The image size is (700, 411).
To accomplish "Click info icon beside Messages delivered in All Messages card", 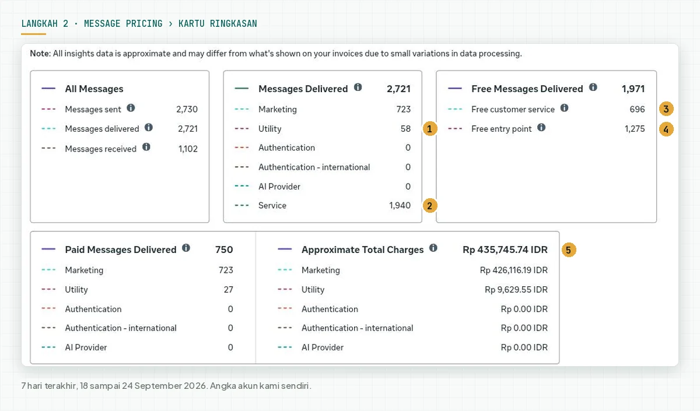I will pos(148,128).
